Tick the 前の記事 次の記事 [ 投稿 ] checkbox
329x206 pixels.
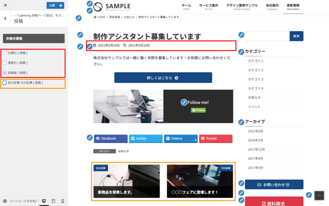[5, 83]
